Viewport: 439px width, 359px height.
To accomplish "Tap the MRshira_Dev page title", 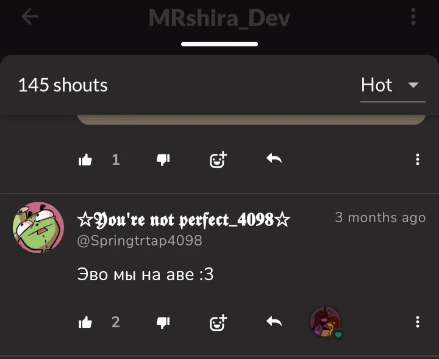I will pyautogui.click(x=220, y=18).
